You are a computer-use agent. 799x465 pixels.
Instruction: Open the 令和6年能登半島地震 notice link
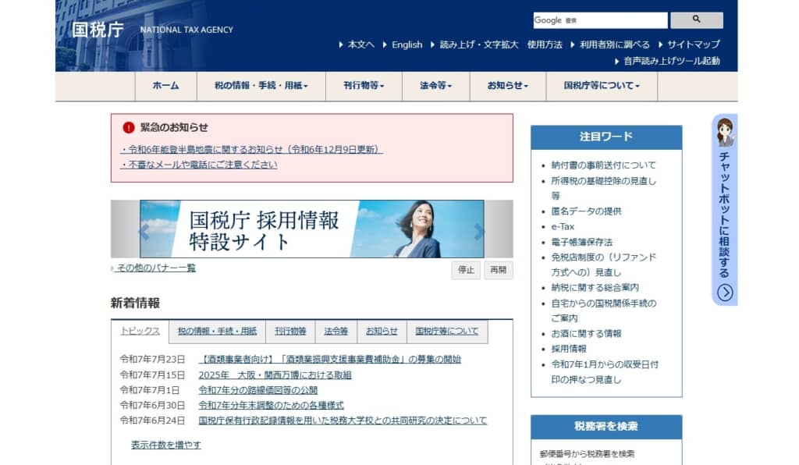pyautogui.click(x=253, y=149)
